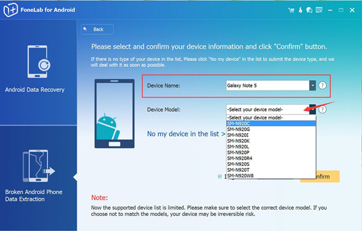Close the FoneLab window
The width and height of the screenshot is (362, 231).
tap(352, 10)
